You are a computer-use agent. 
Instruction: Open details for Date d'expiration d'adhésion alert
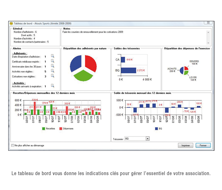(x=53, y=56)
